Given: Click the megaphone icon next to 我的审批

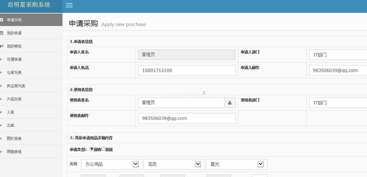Looking at the screenshot, I should pyautogui.click(x=2, y=46).
